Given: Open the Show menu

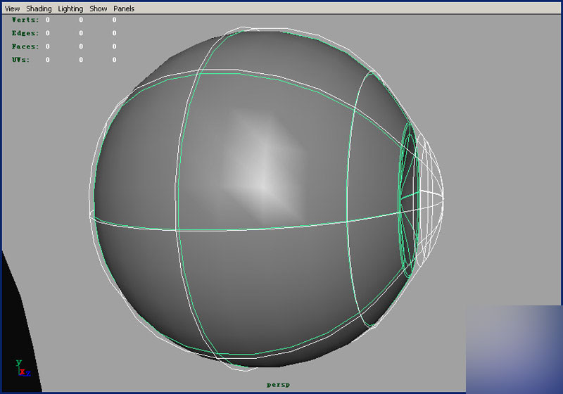Looking at the screenshot, I should pyautogui.click(x=98, y=8).
